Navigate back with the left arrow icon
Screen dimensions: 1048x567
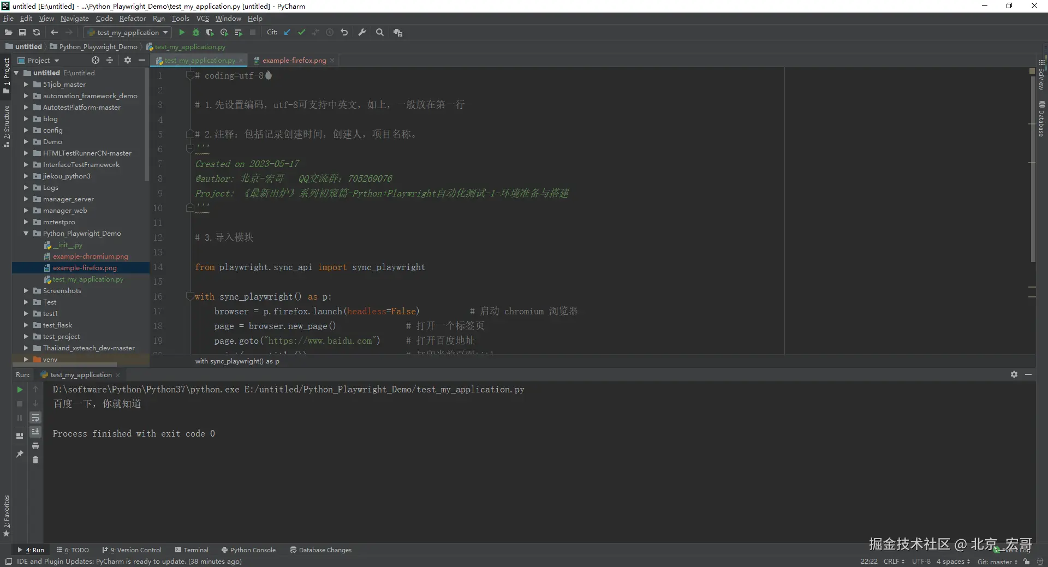click(54, 33)
